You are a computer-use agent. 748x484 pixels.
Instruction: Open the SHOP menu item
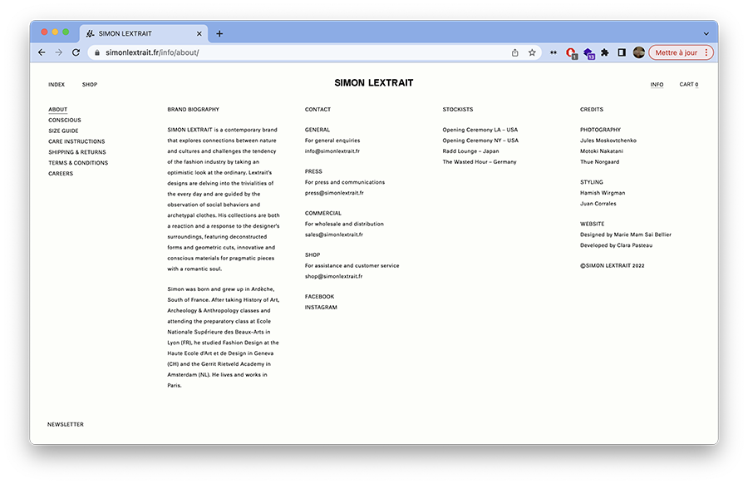pos(90,85)
